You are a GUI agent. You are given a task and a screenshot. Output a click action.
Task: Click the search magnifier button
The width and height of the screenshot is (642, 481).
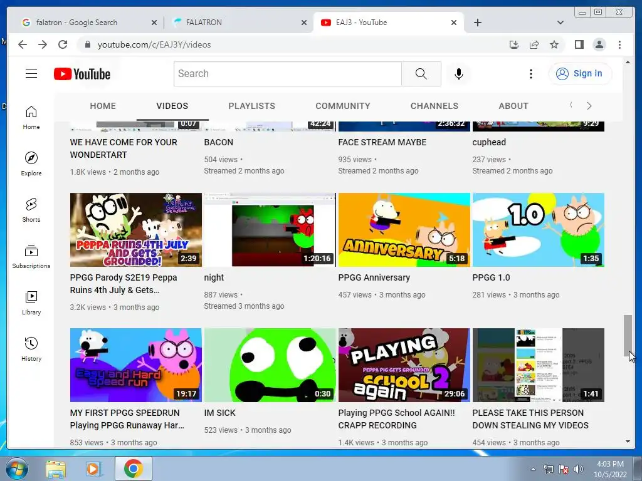[421, 74]
